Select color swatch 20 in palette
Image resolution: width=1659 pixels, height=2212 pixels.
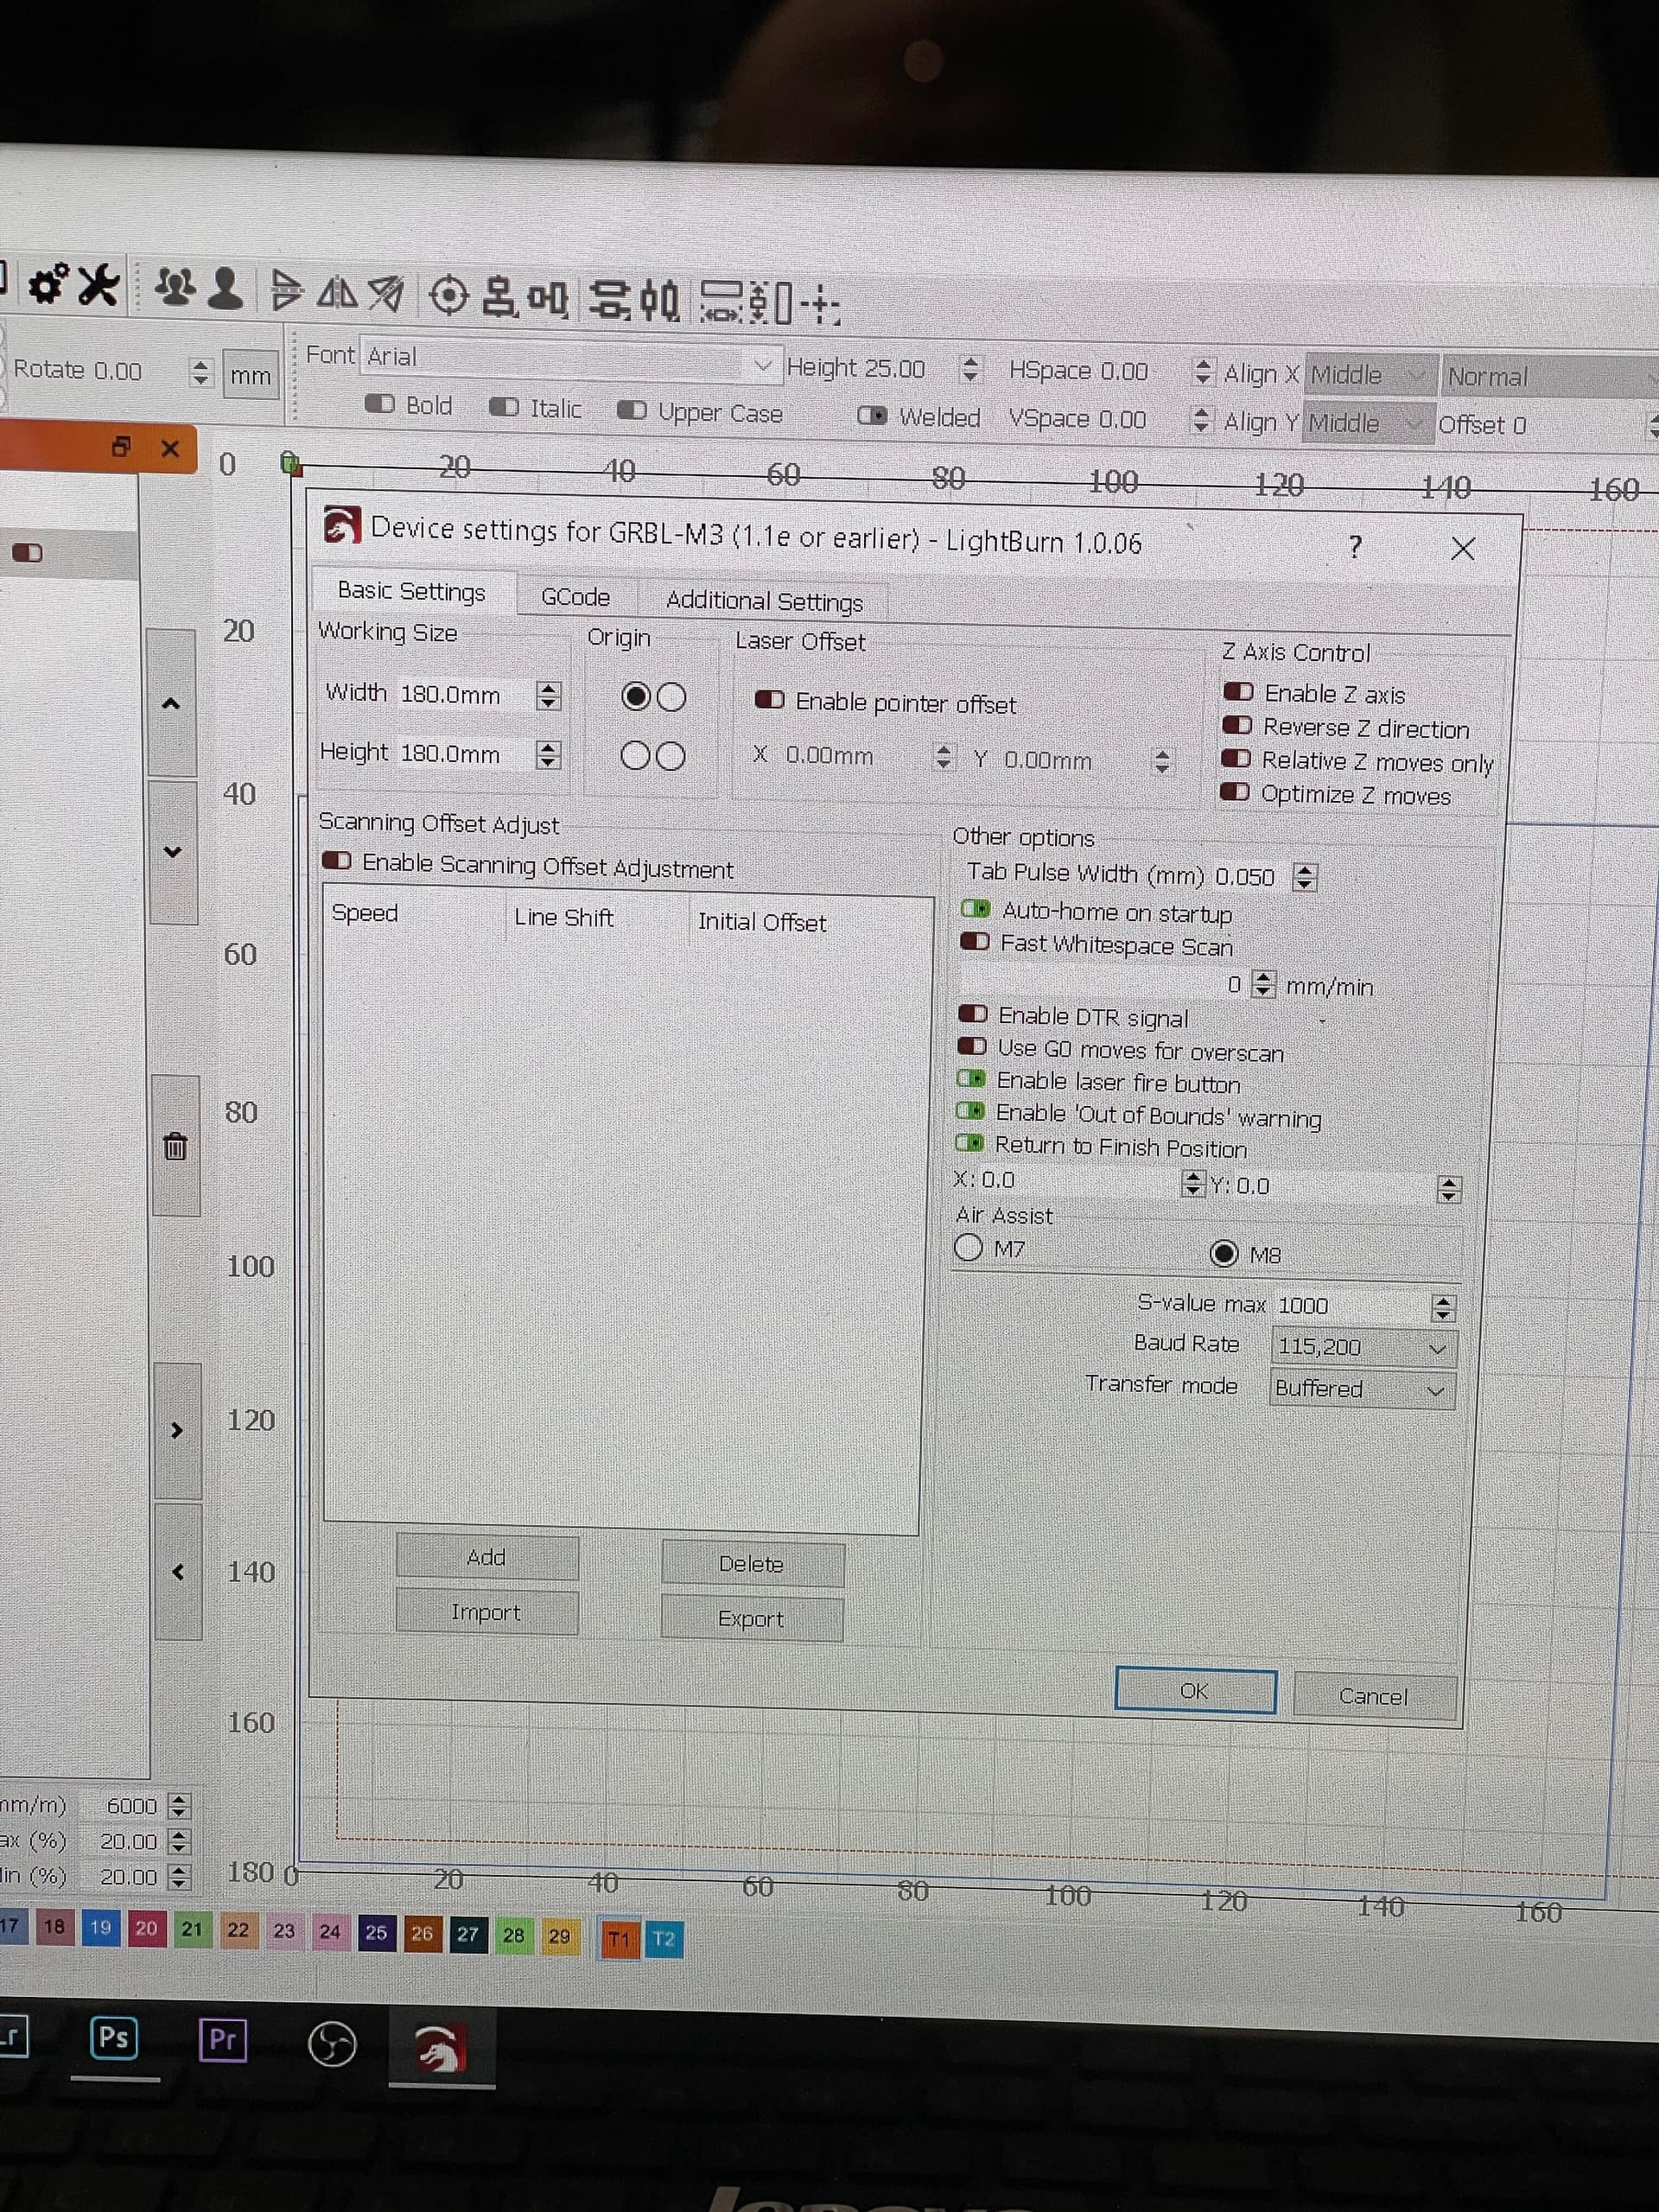(146, 1927)
